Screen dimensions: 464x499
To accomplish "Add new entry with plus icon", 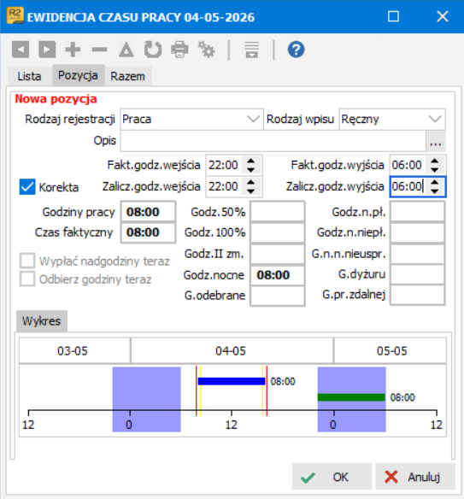I will [73, 50].
